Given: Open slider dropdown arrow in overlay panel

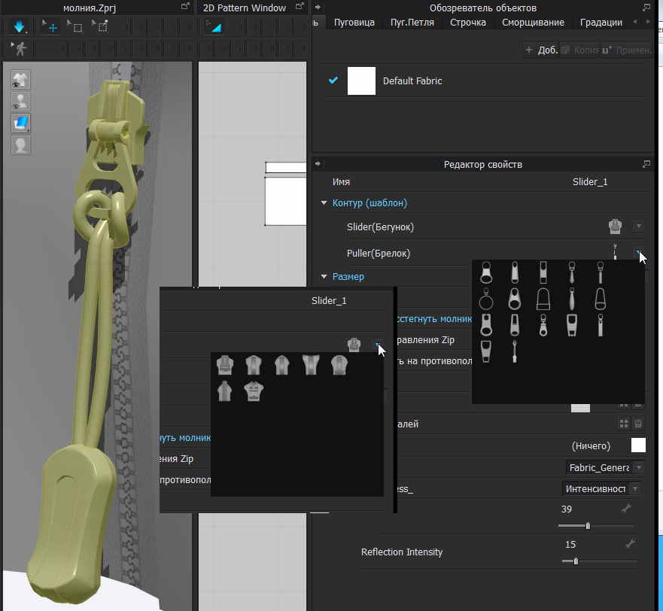Looking at the screenshot, I should click(378, 345).
